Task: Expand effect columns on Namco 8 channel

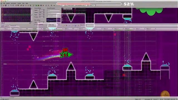Action: pyautogui.click(x=155, y=29)
